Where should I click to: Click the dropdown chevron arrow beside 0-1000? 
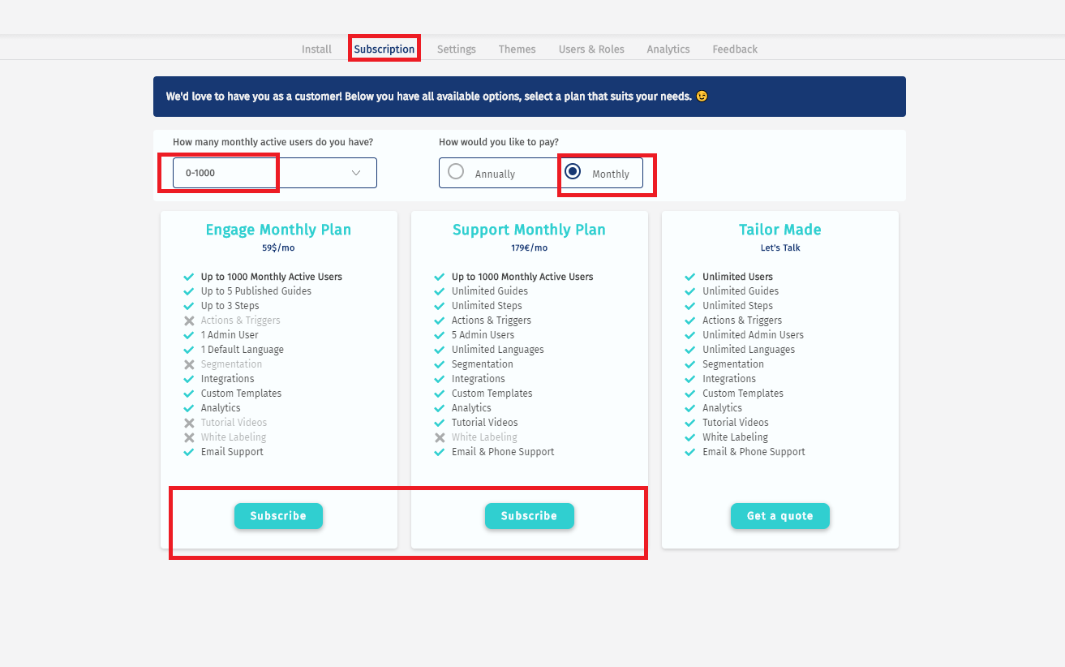tap(356, 173)
